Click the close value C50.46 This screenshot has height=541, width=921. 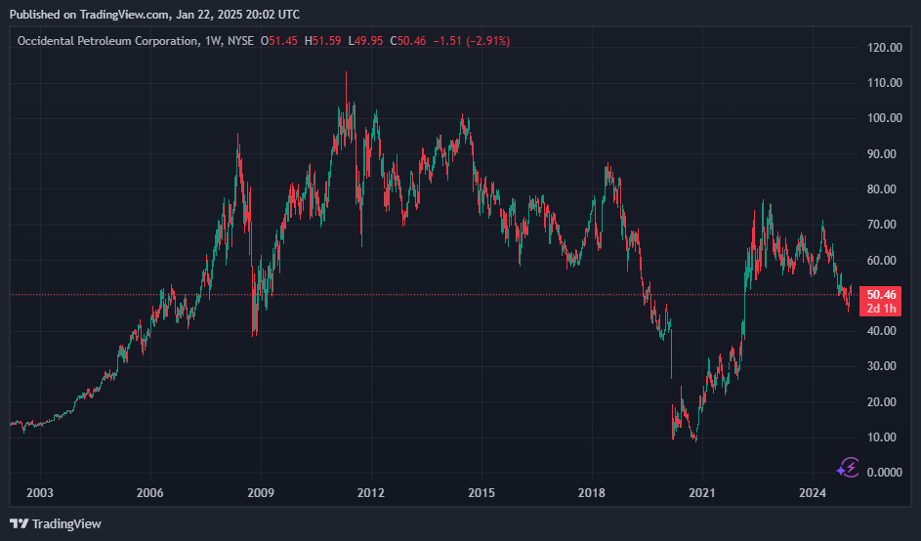pos(408,41)
